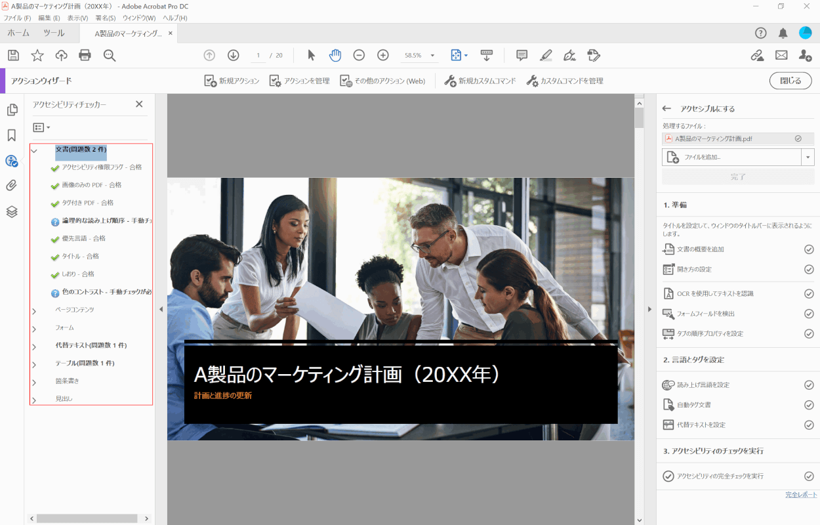820x525 pixels.
Task: Toggle check circle for 自動タグ文書
Action: tap(809, 405)
